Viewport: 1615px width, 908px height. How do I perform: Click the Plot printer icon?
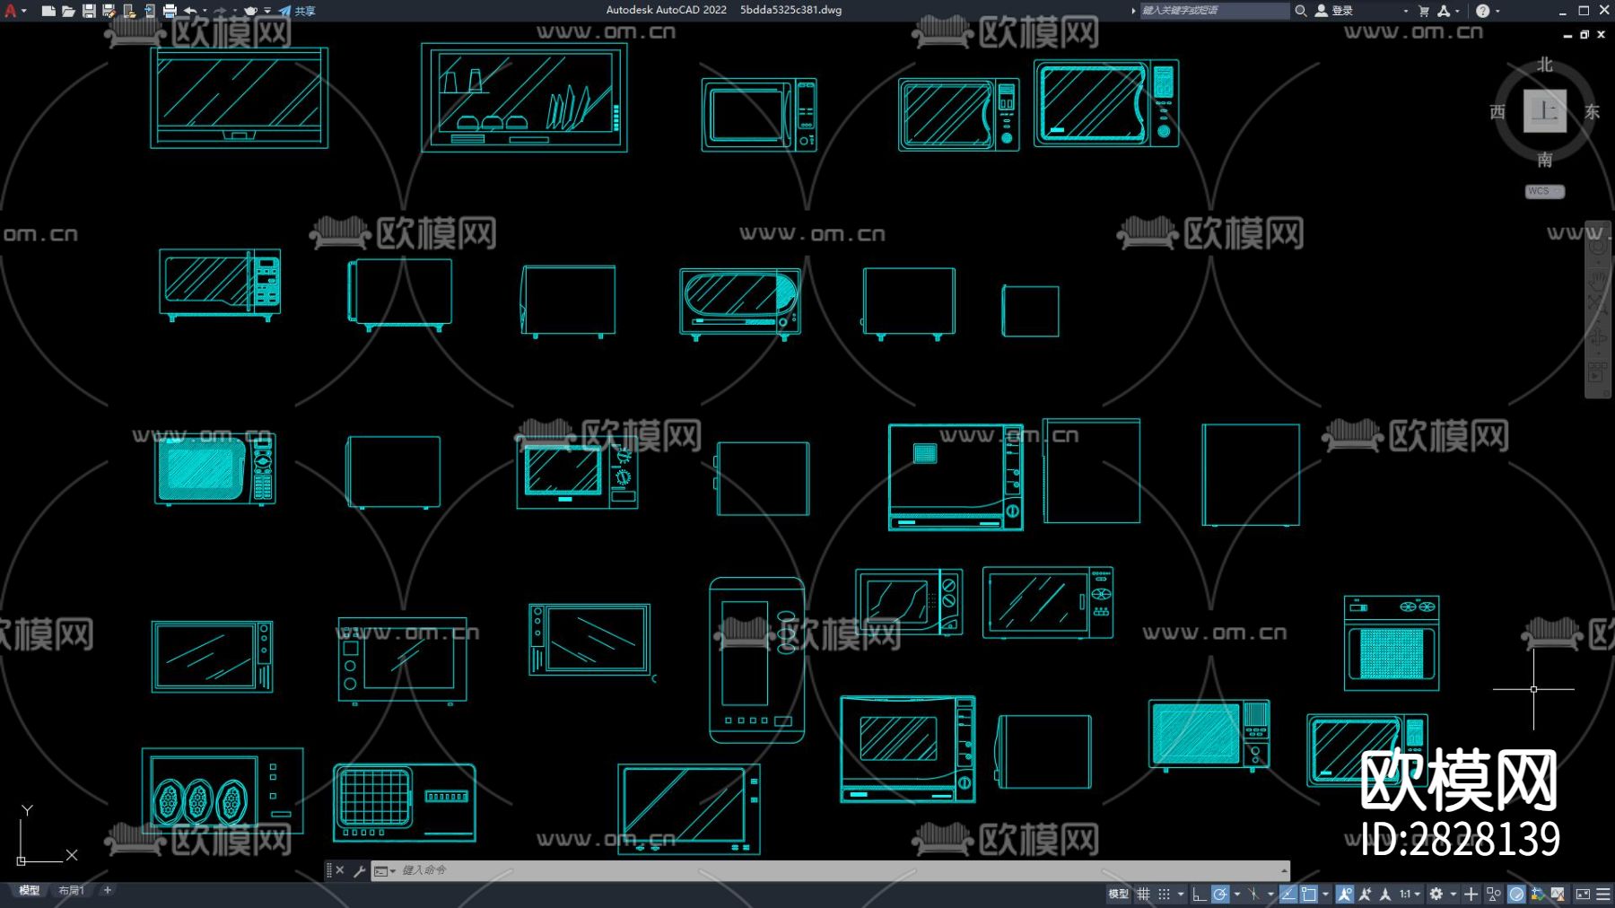coord(170,11)
